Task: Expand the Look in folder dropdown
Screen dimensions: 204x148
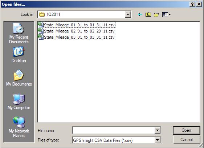Action: coord(128,14)
